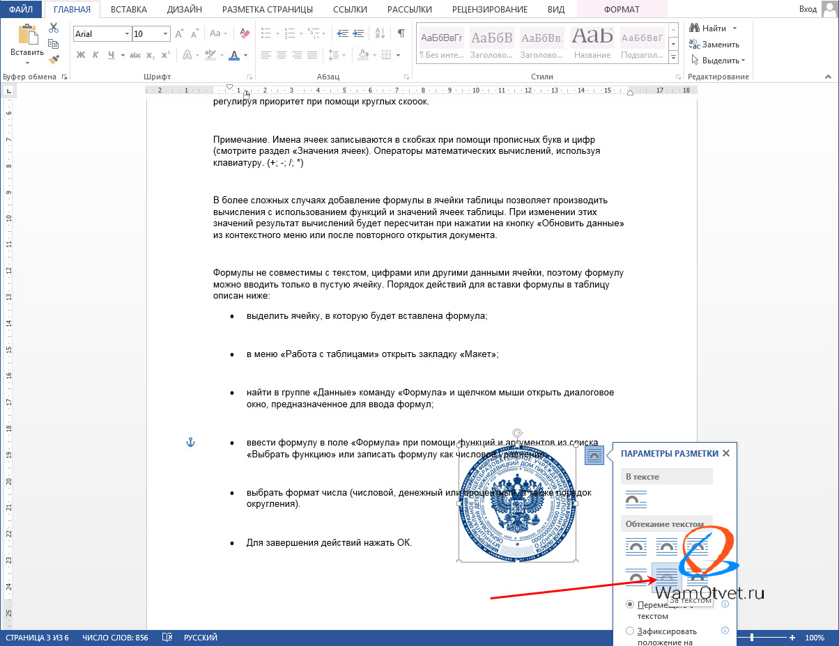Open the Выделить dropdown
Viewport: 839px width, 646px height.
click(718, 61)
